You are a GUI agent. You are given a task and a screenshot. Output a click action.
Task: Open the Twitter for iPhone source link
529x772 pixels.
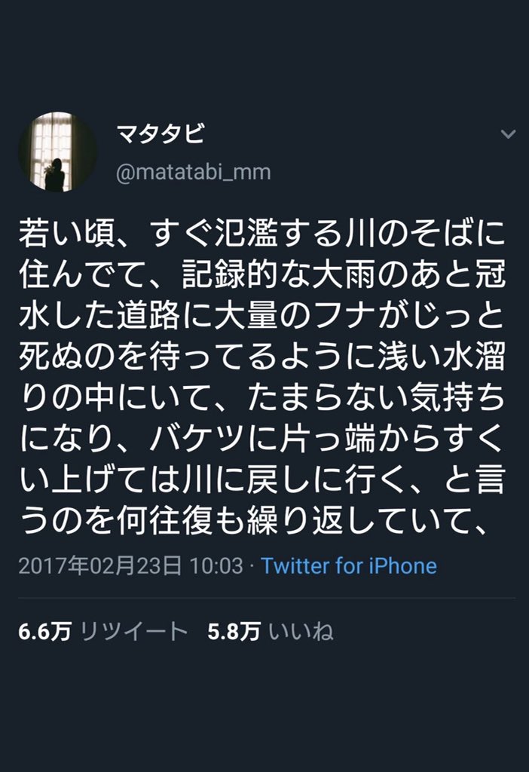click(x=348, y=566)
